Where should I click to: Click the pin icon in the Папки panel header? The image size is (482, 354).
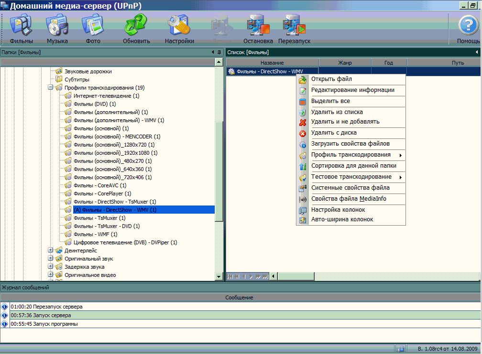point(219,52)
